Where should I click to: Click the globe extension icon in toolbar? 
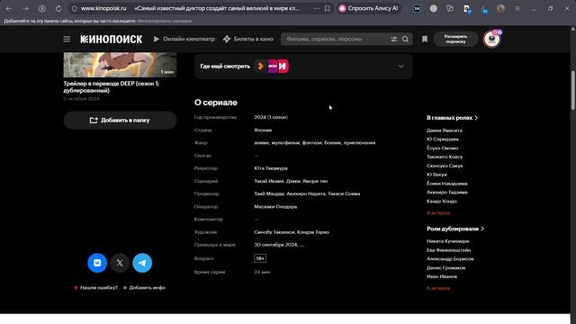click(x=434, y=8)
